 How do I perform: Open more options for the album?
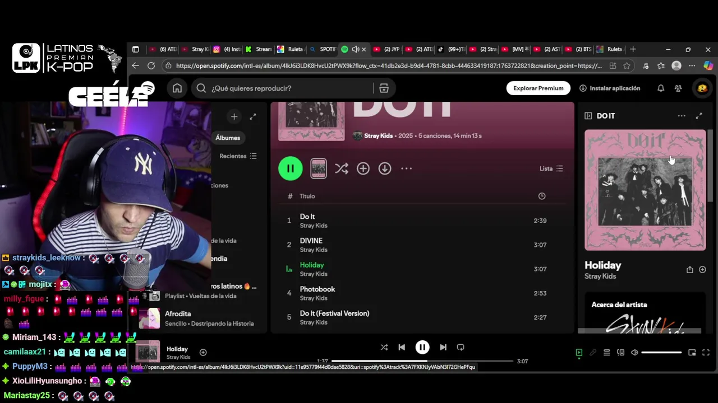click(x=407, y=168)
